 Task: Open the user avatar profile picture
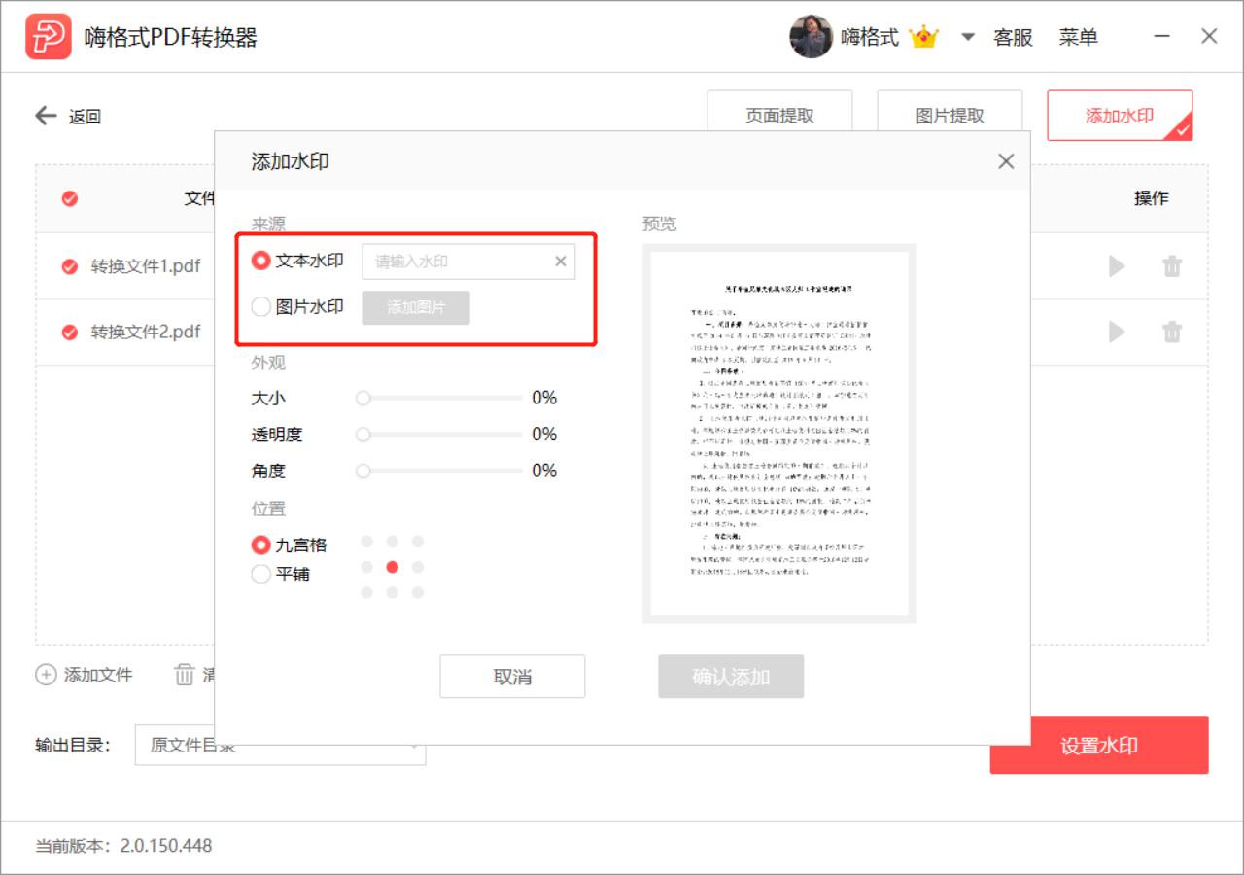tap(811, 37)
